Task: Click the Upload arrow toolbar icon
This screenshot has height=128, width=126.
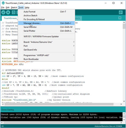Action: [8, 12]
